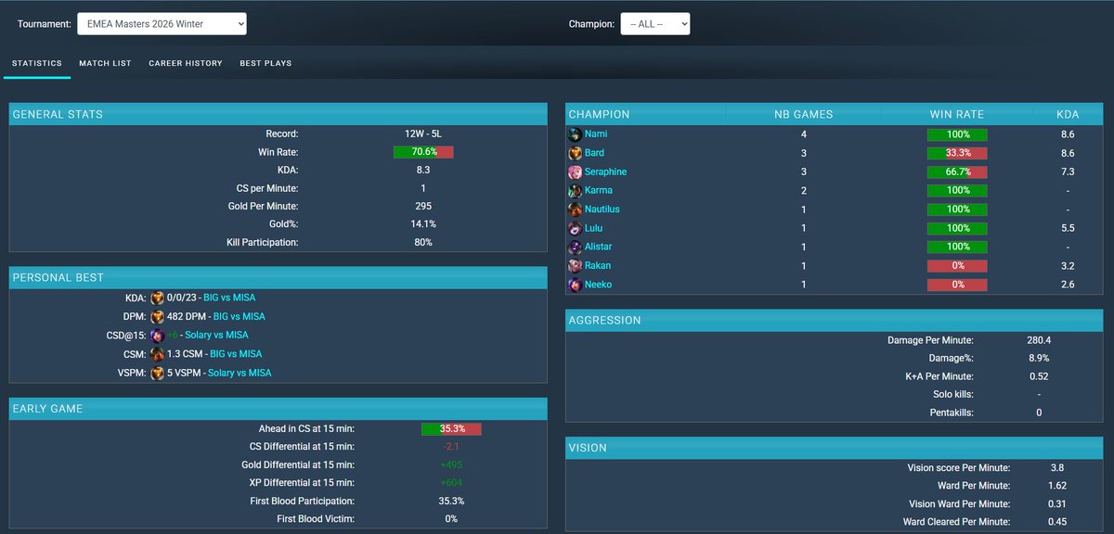Image resolution: width=1114 pixels, height=534 pixels.
Task: Click the K+A Per Minute value 0.52
Action: click(1039, 376)
